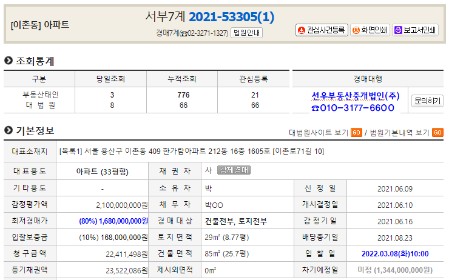Click the 누적조회 column header
The height and width of the screenshot is (280, 449).
pyautogui.click(x=182, y=79)
